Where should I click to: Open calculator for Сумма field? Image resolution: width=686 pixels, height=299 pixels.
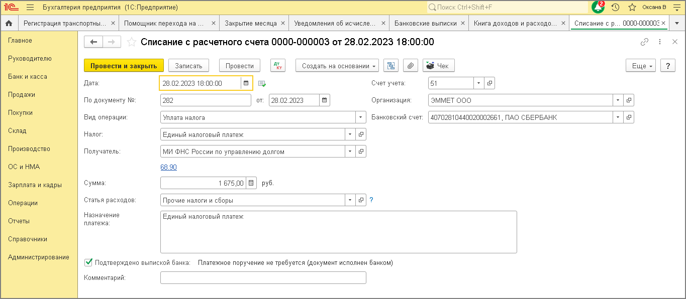coord(252,183)
